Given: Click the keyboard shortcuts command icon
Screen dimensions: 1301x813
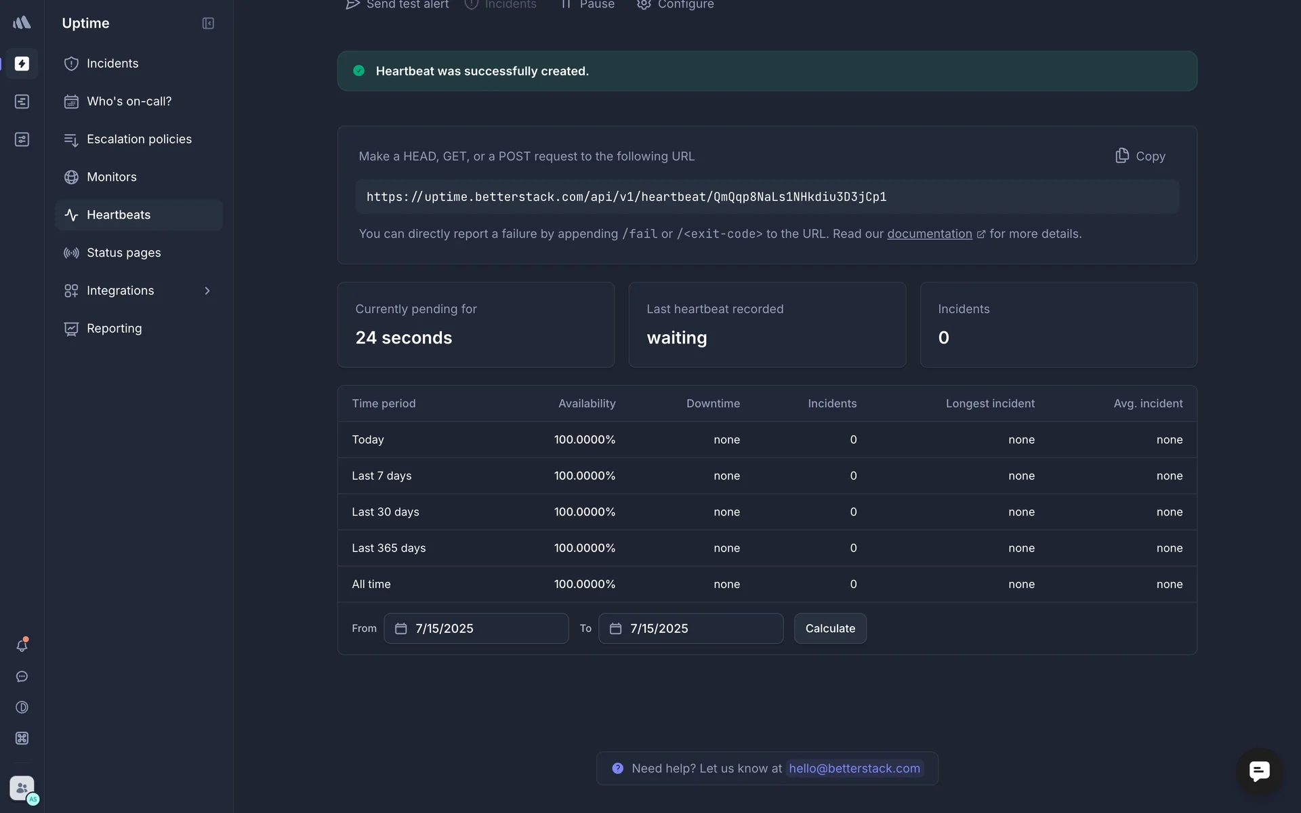Looking at the screenshot, I should pyautogui.click(x=22, y=738).
